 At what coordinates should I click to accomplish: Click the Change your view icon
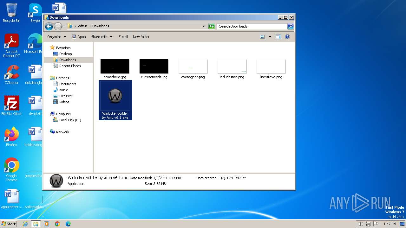pyautogui.click(x=262, y=37)
